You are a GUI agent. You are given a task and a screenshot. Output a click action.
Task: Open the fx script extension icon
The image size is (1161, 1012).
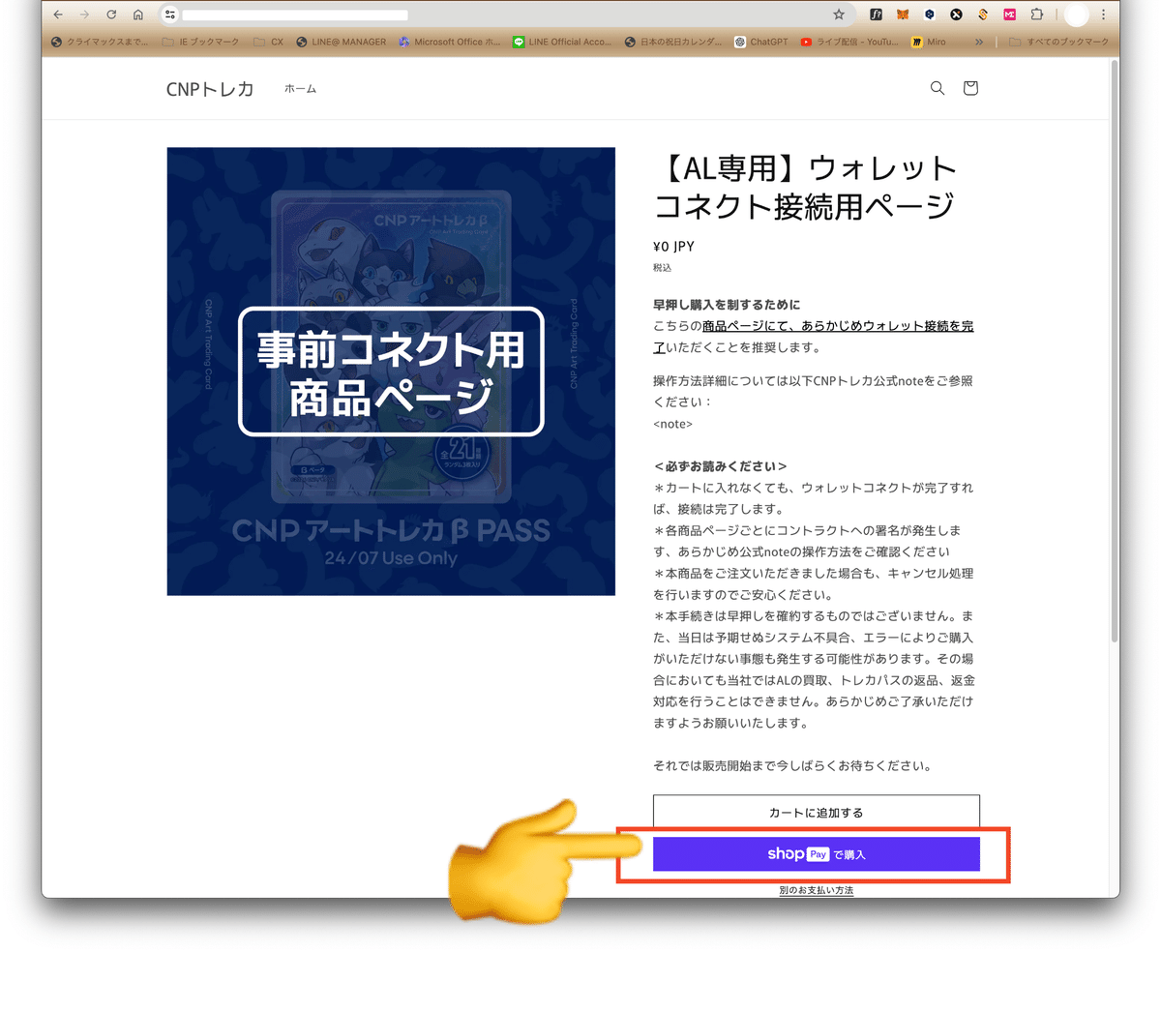pos(876,15)
